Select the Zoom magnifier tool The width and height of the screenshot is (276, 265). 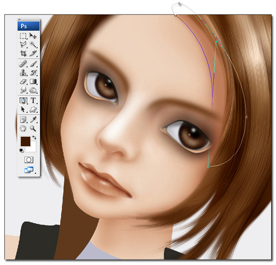coord(33,128)
